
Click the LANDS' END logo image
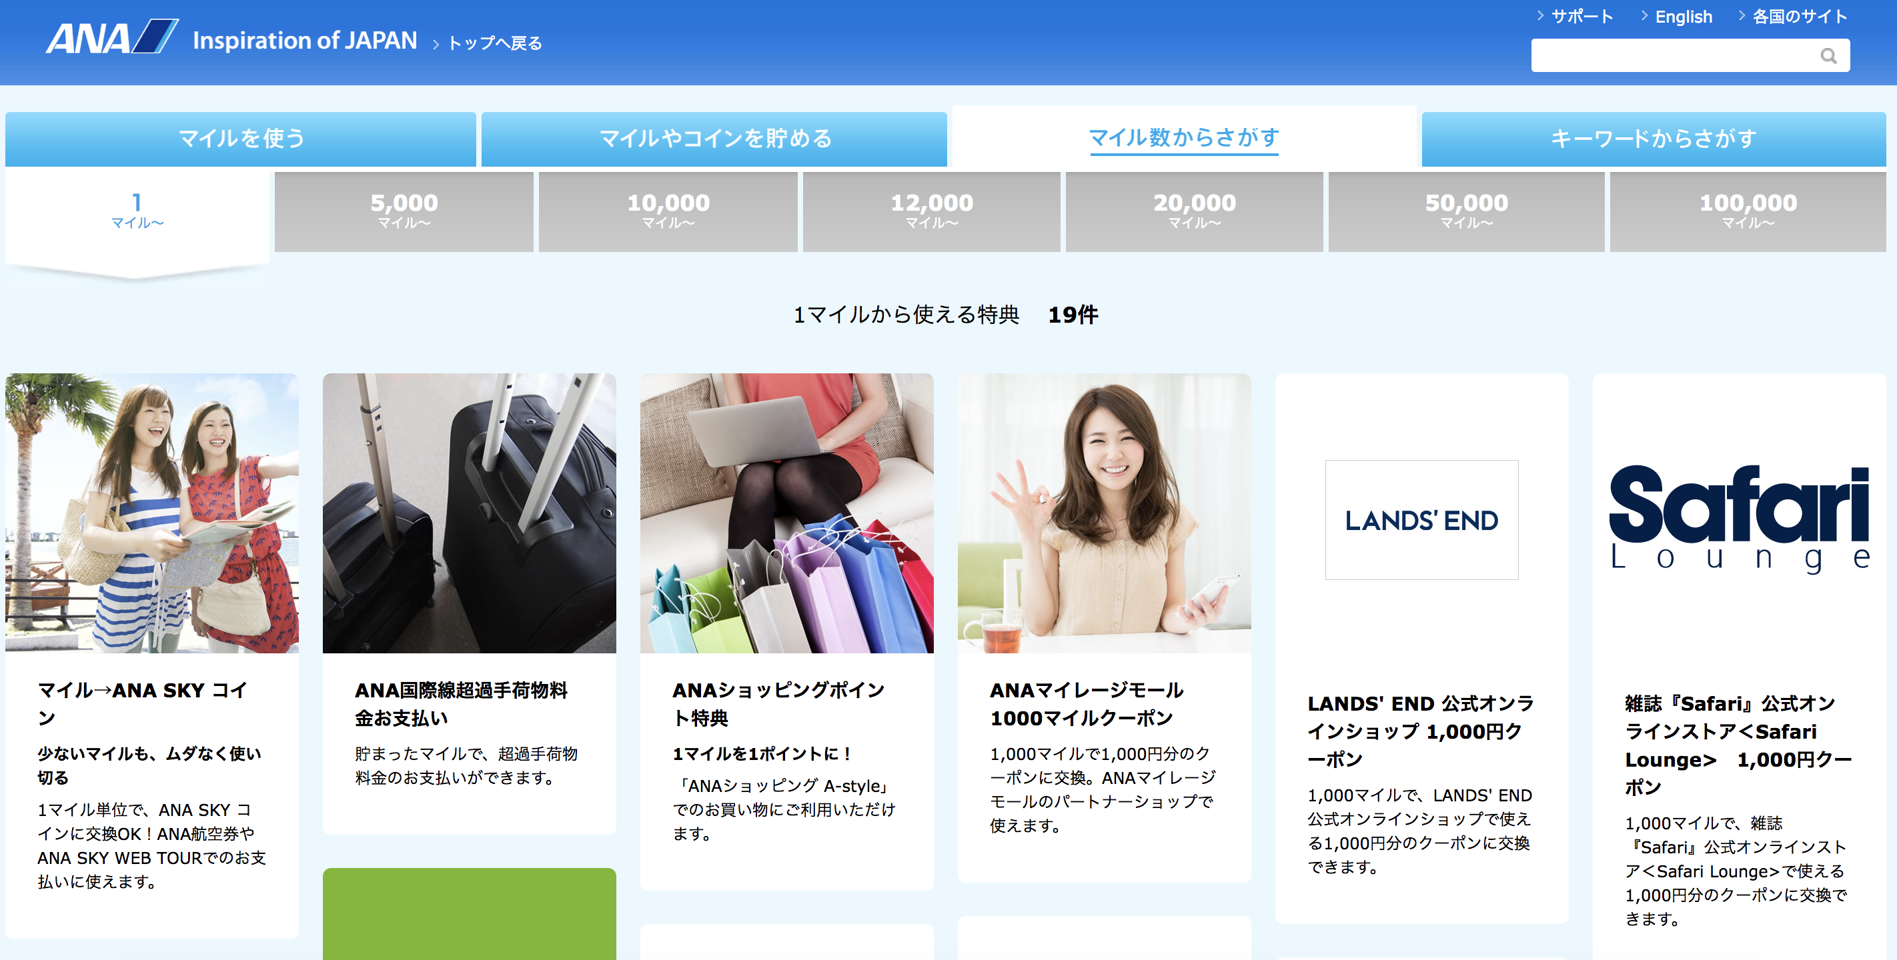point(1421,520)
